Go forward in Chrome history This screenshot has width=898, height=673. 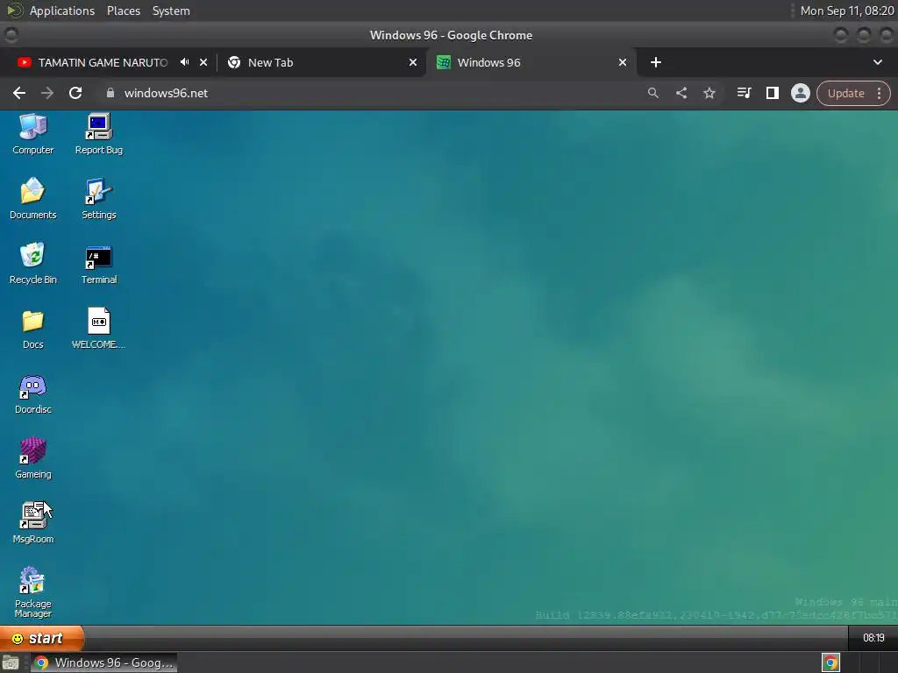click(x=47, y=93)
